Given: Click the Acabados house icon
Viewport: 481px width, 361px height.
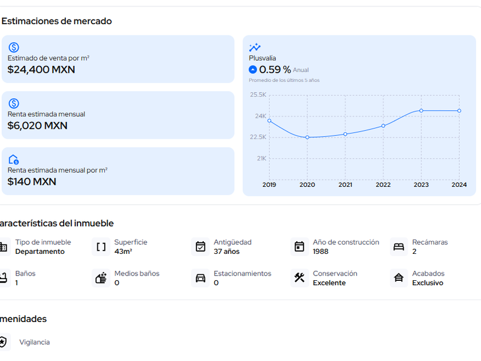Looking at the screenshot, I should 399,278.
